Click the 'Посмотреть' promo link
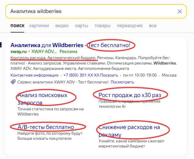Viewport: 194px width, 159px height. [x=122, y=82]
